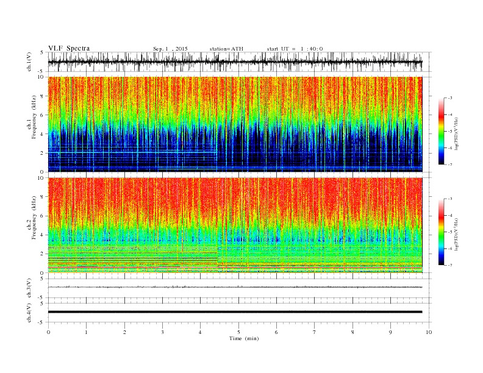The image size is (483, 373).
Task: Click the 'Time (min)' axis label
Action: click(244, 338)
